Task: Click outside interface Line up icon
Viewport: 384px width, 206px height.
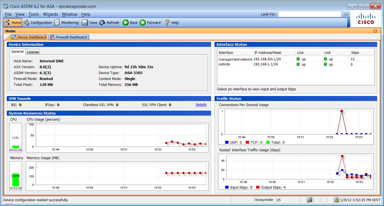Action: 298,64
